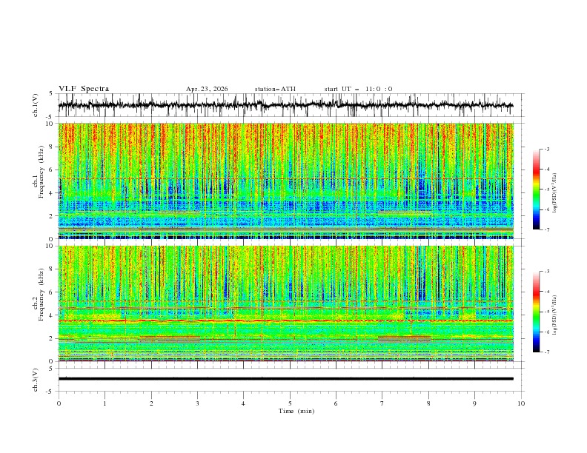Click the 9 minute tick on time axis
Screen dimensions: 587x453
pyautogui.click(x=474, y=403)
